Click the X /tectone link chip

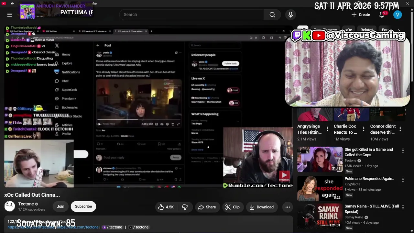point(139,227)
